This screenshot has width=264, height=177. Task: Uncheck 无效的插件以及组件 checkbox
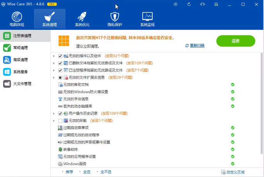point(60,56)
